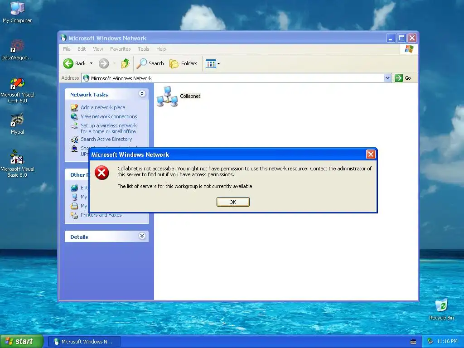Screen dimensions: 464x348
Task: Go up one level with the Up folder icon
Action: pyautogui.click(x=126, y=63)
